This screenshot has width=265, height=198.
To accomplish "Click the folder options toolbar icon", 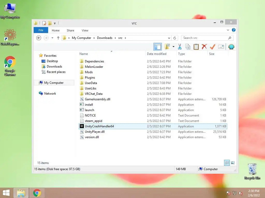I will [x=167, y=47].
